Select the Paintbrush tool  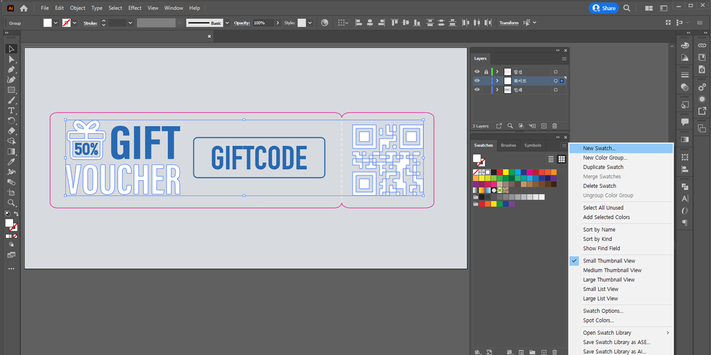point(11,100)
